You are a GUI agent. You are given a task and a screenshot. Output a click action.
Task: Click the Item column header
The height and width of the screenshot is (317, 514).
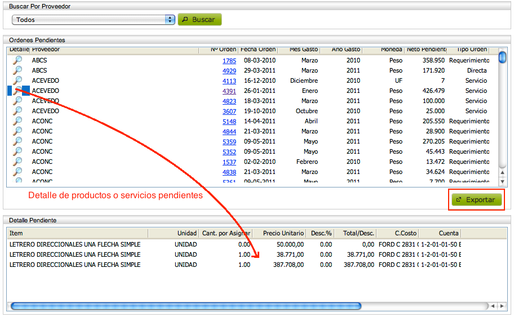point(77,233)
